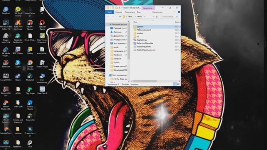Select the Gallery desktop shortcut
This screenshot has height=150, width=267.
click(30, 50)
